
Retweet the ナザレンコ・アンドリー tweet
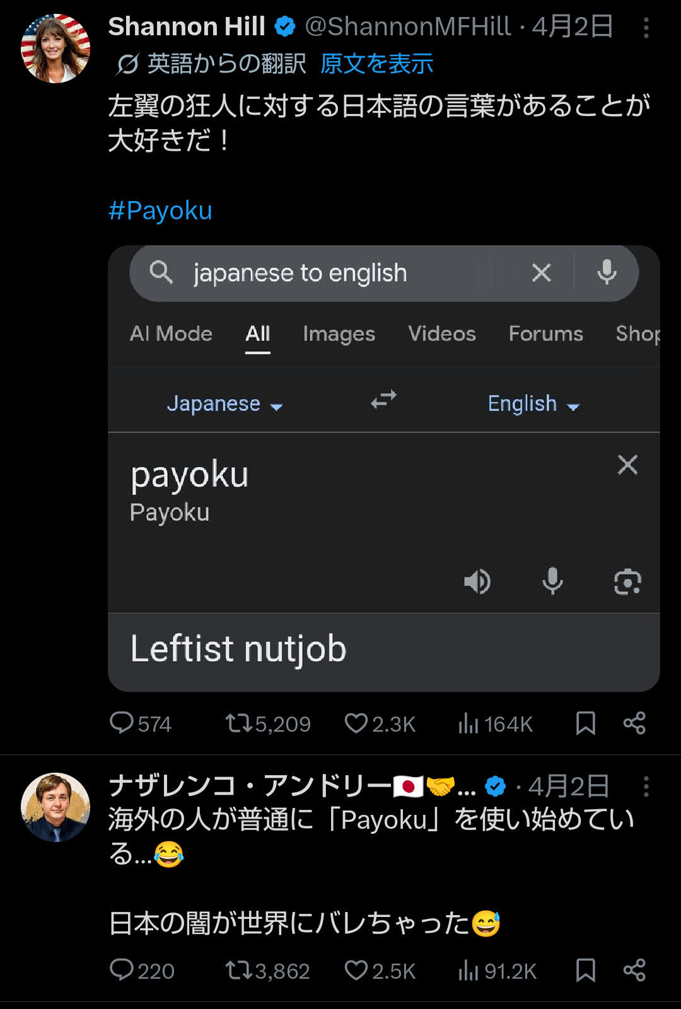tap(240, 970)
